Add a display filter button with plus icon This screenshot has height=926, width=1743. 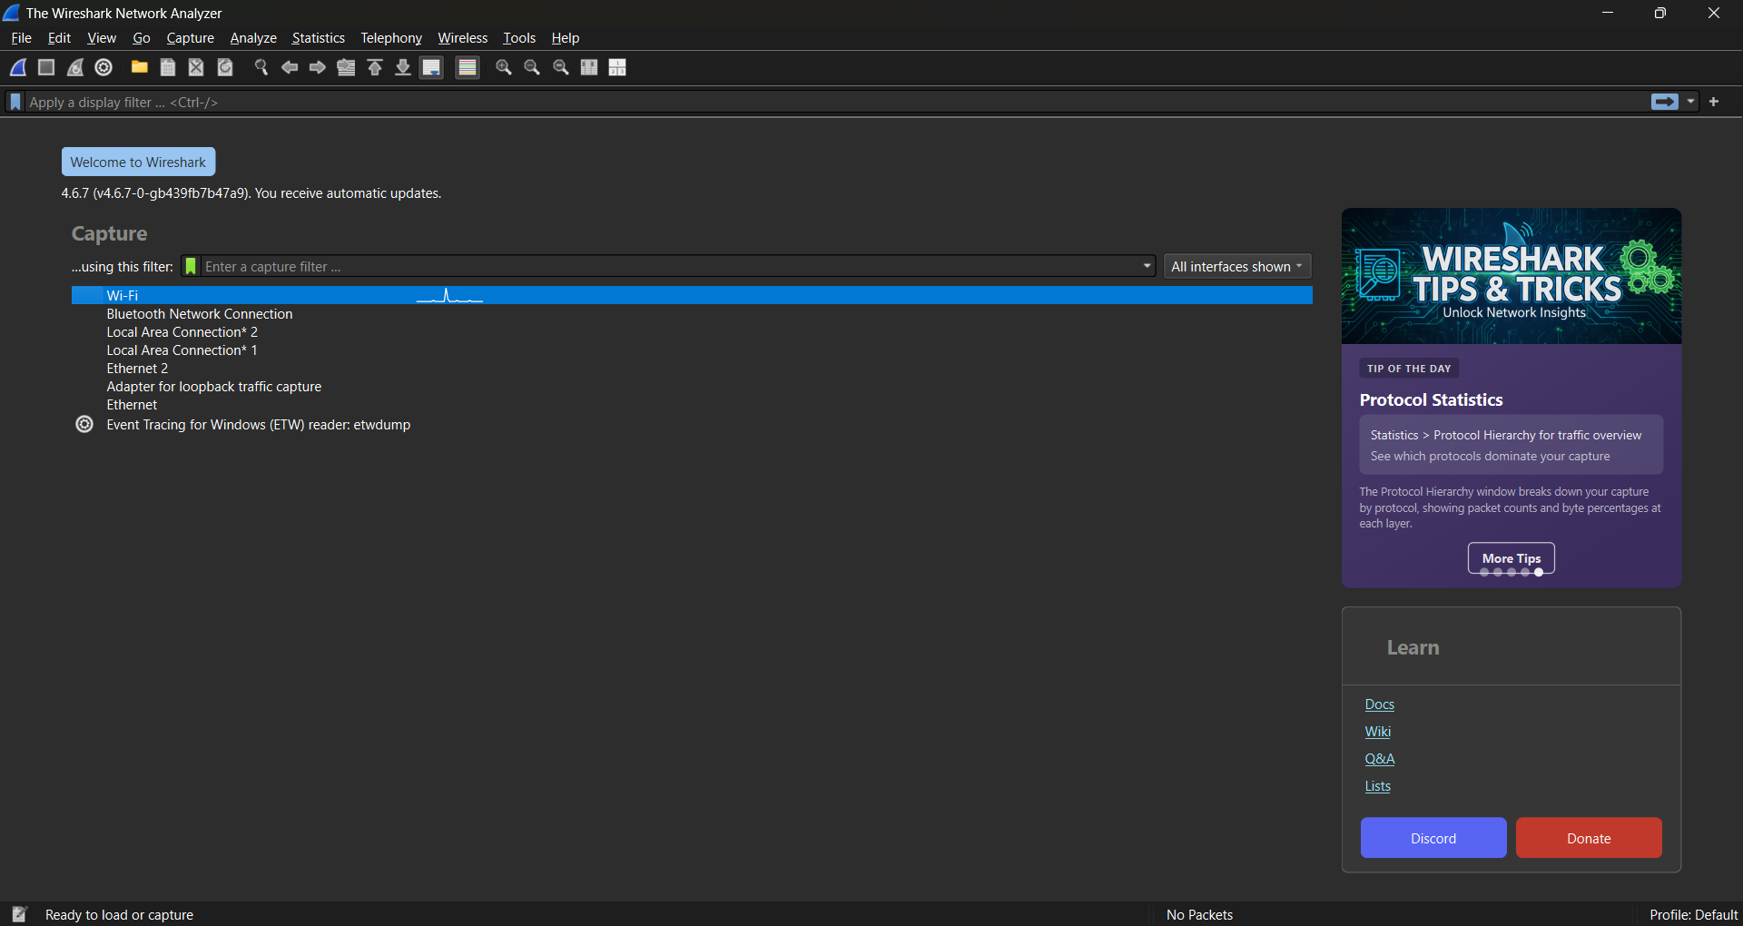coord(1714,103)
